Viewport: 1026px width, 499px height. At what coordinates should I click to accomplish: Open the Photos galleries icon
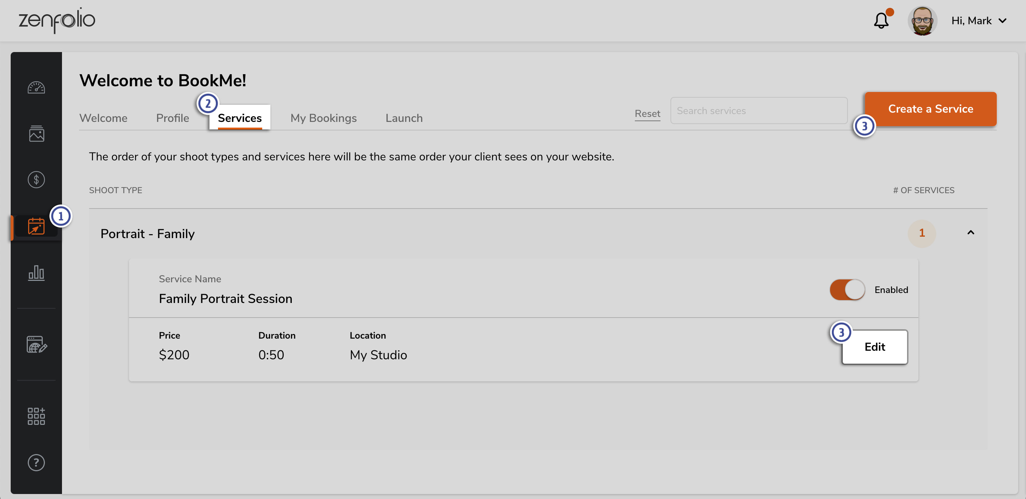pyautogui.click(x=36, y=134)
